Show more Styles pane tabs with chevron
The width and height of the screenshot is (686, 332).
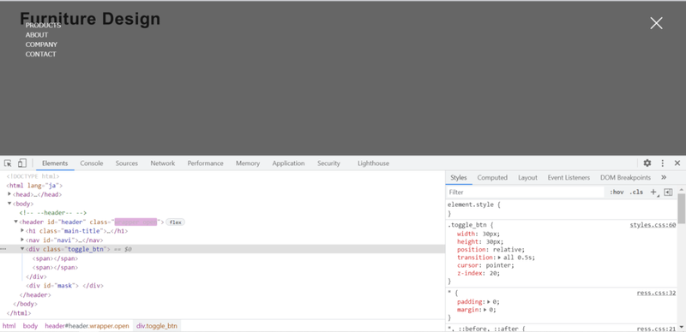coord(664,177)
